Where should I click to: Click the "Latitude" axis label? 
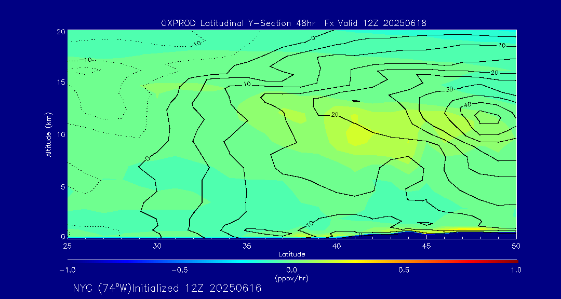tap(291, 255)
